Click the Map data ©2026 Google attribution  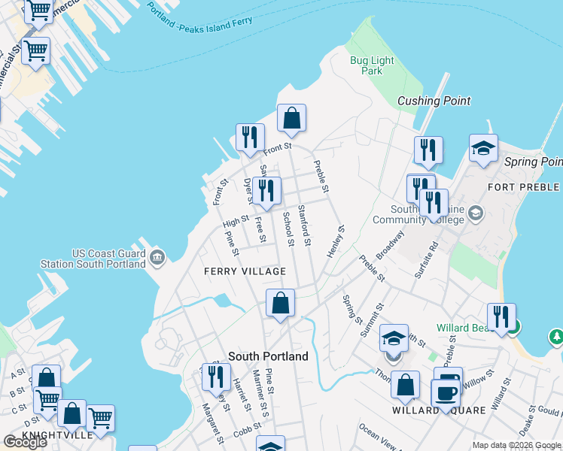(x=517, y=445)
